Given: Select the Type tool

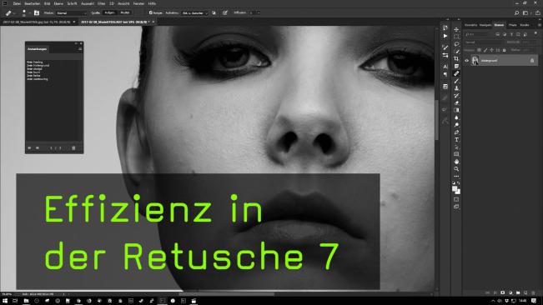Looking at the screenshot, I should pyautogui.click(x=456, y=140).
